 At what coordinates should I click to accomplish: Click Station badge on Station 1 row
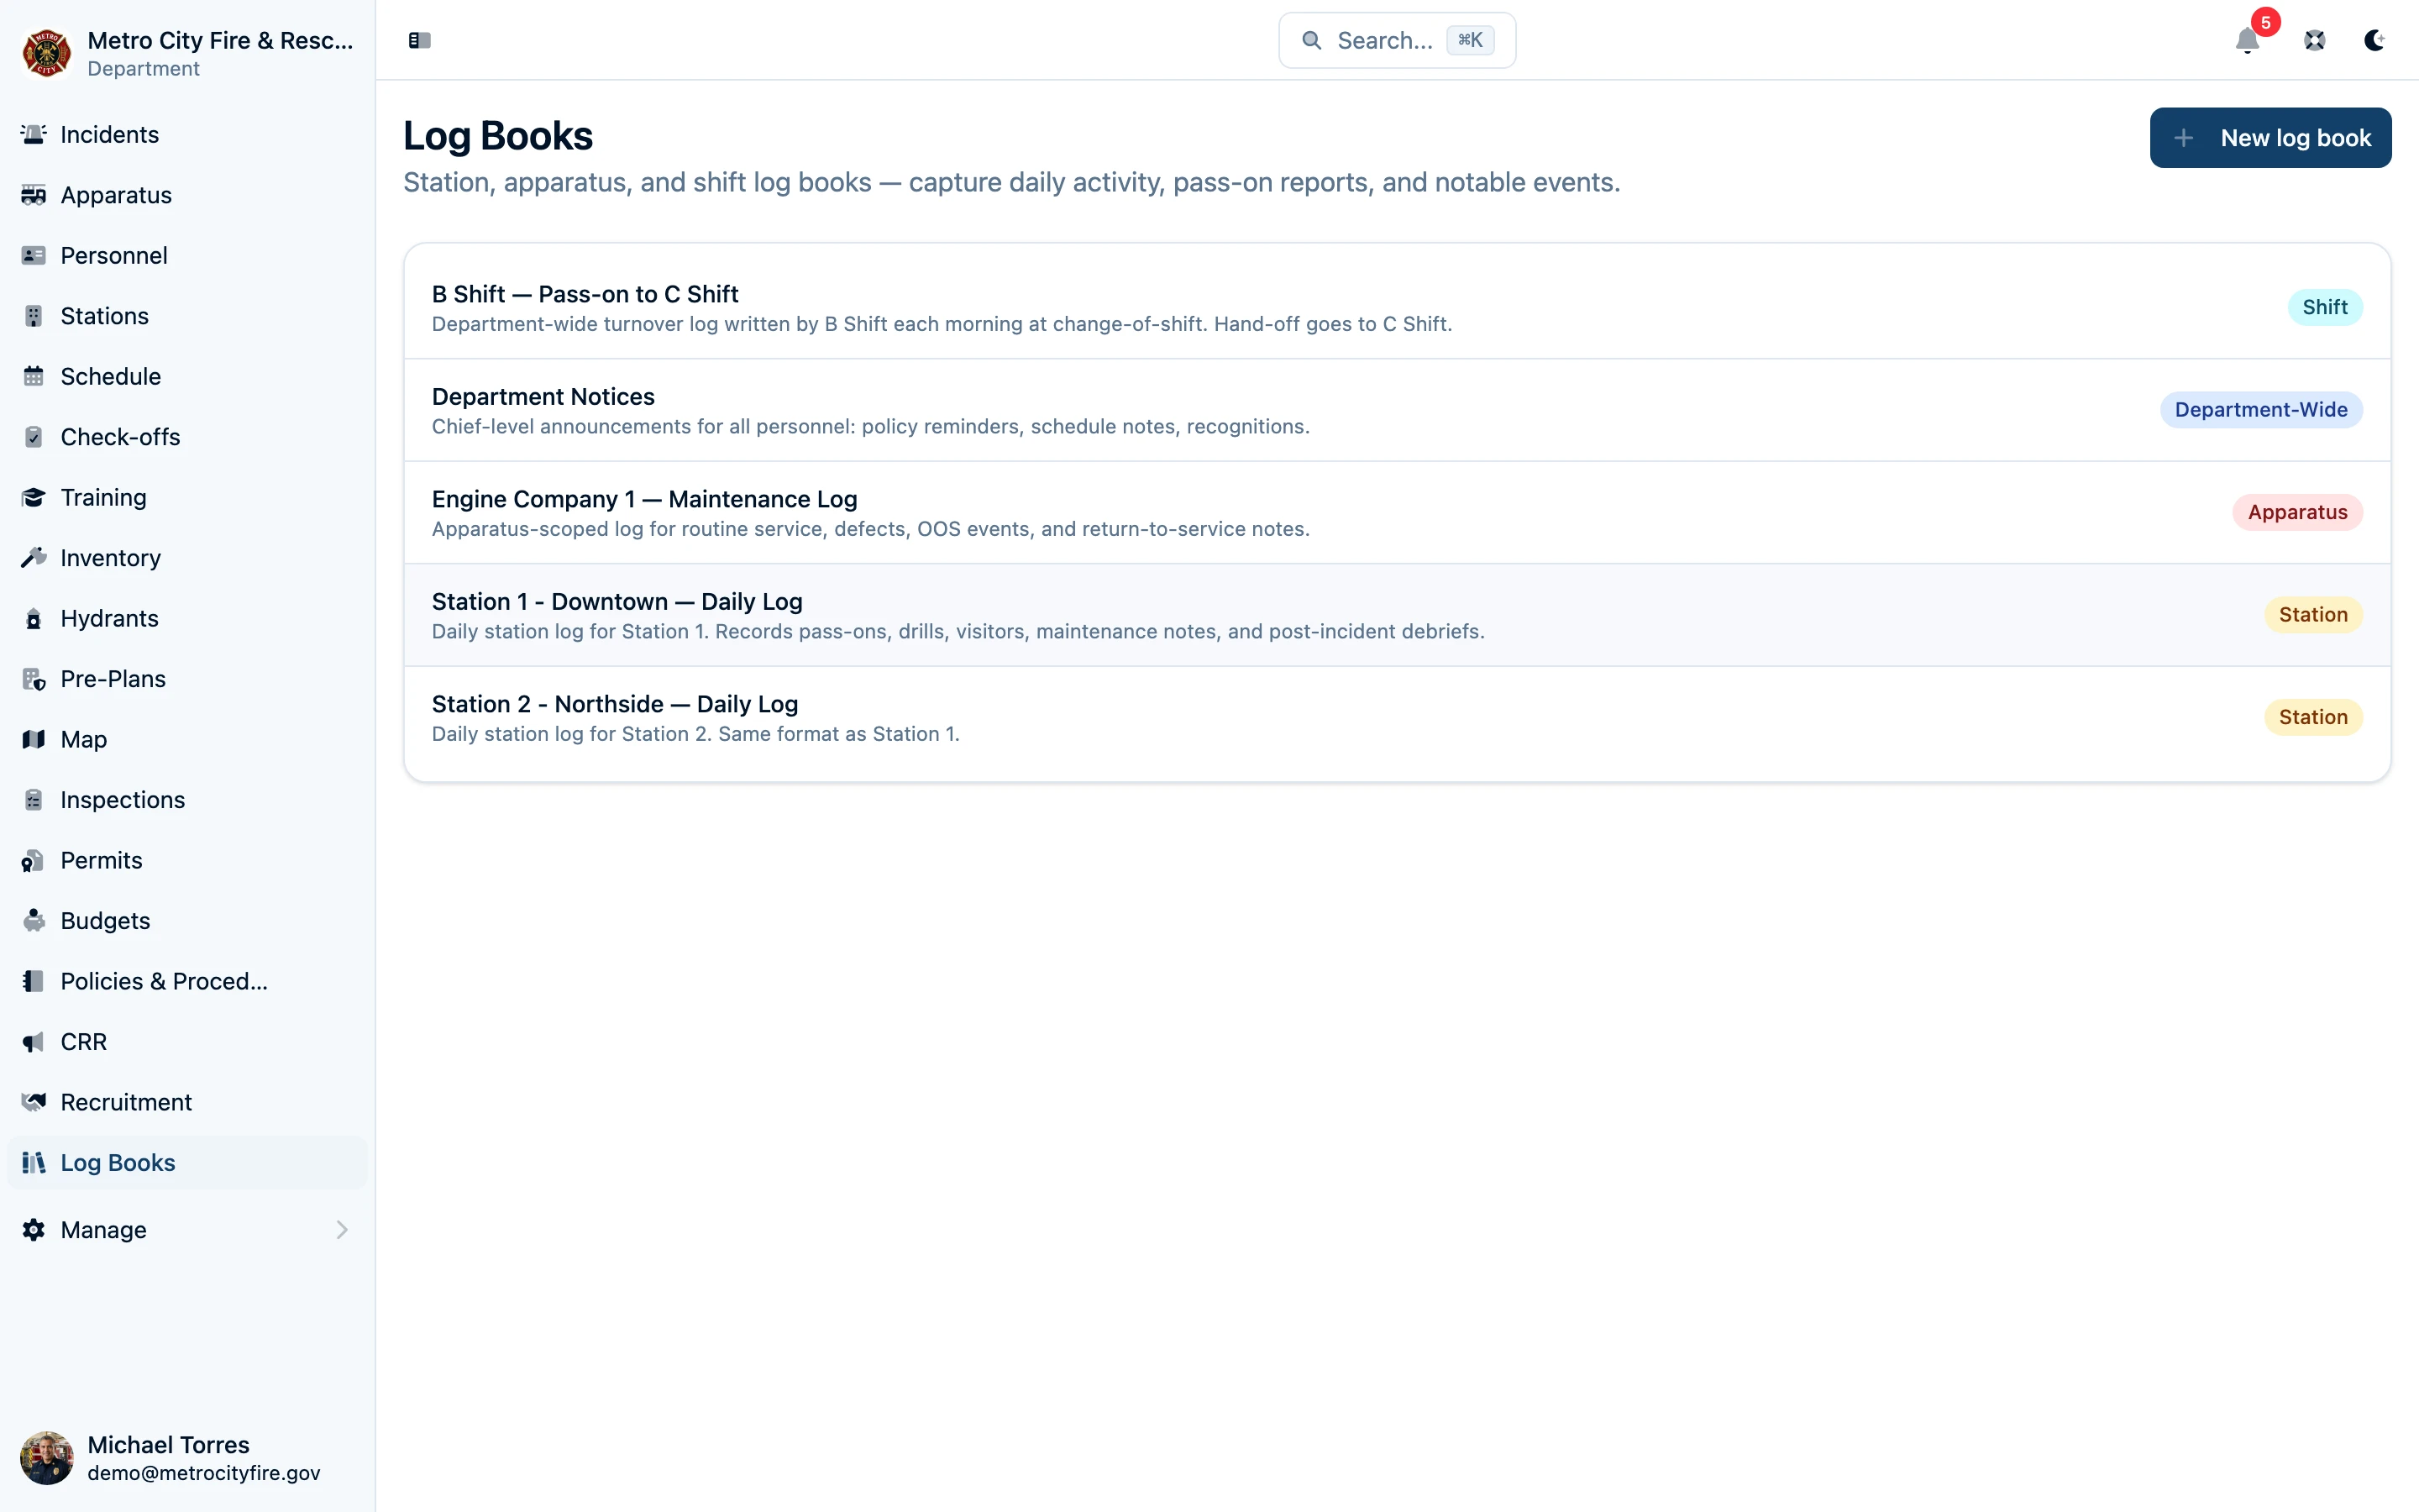coord(2312,615)
